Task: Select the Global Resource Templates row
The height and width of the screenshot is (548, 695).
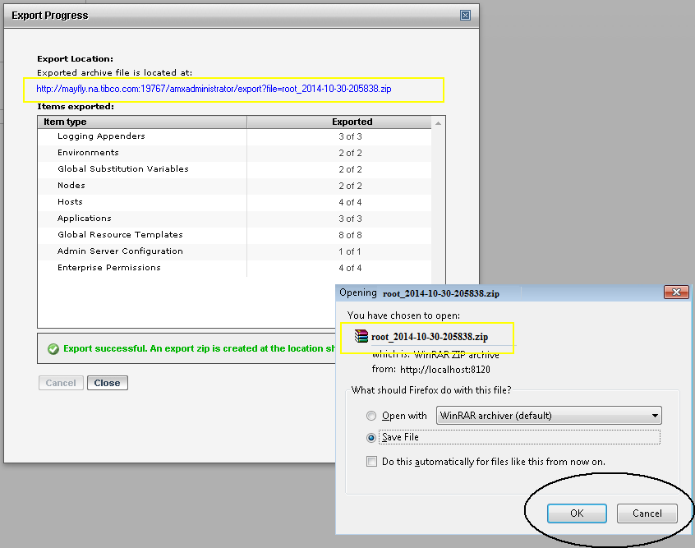Action: tap(234, 235)
